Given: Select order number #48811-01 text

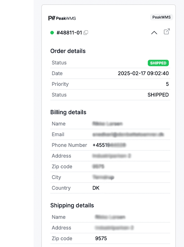Looking at the screenshot, I should (x=69, y=32).
